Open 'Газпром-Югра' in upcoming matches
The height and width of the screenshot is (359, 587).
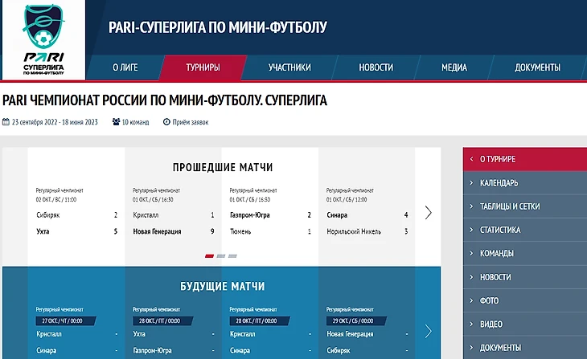[152, 350]
